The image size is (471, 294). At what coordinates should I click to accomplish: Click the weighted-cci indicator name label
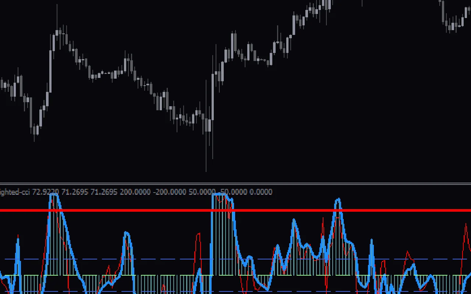tap(15, 192)
